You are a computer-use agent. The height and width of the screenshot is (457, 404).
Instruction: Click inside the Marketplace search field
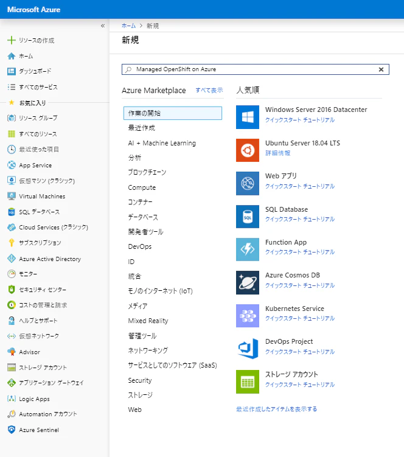tap(256, 69)
